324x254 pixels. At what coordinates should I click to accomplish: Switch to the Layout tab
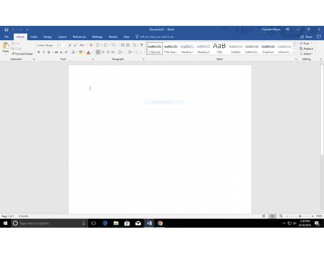point(62,37)
